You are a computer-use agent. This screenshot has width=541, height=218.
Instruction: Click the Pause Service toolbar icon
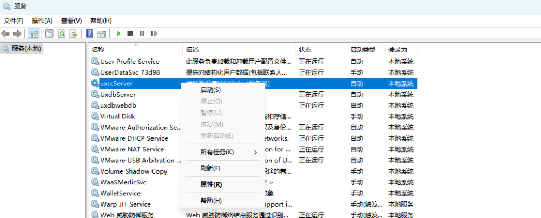[142, 34]
